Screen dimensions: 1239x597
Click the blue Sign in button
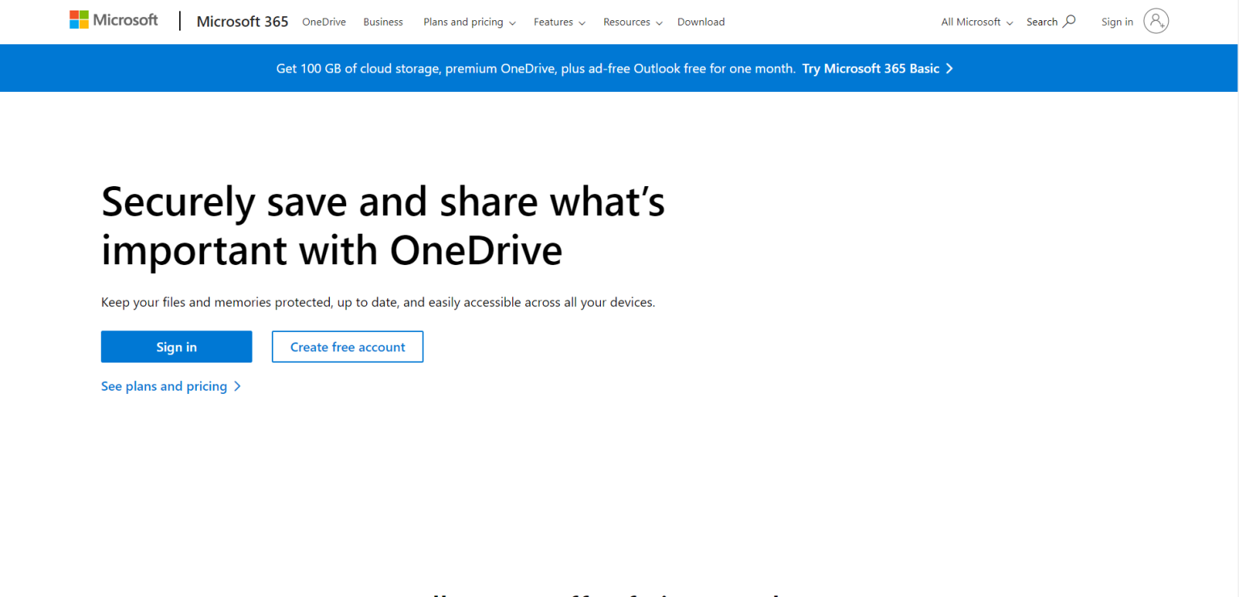pyautogui.click(x=176, y=346)
